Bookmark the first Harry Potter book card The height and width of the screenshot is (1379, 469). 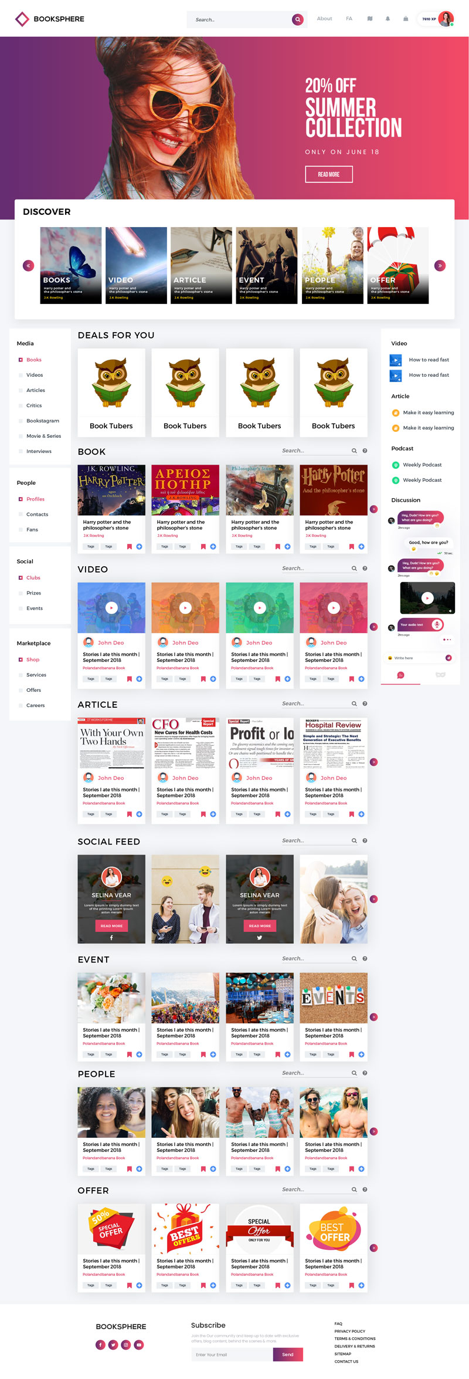click(130, 546)
